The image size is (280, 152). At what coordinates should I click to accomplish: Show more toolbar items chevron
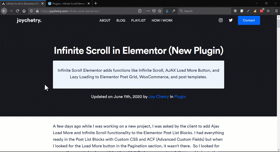coord(268,11)
